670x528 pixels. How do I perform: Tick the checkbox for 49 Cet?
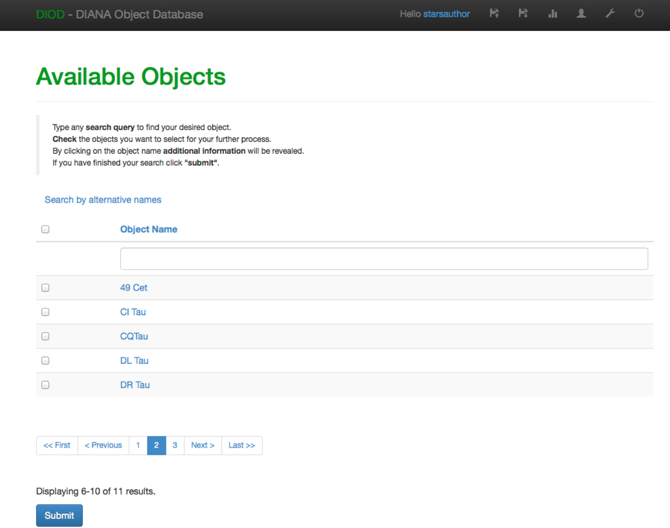(45, 288)
